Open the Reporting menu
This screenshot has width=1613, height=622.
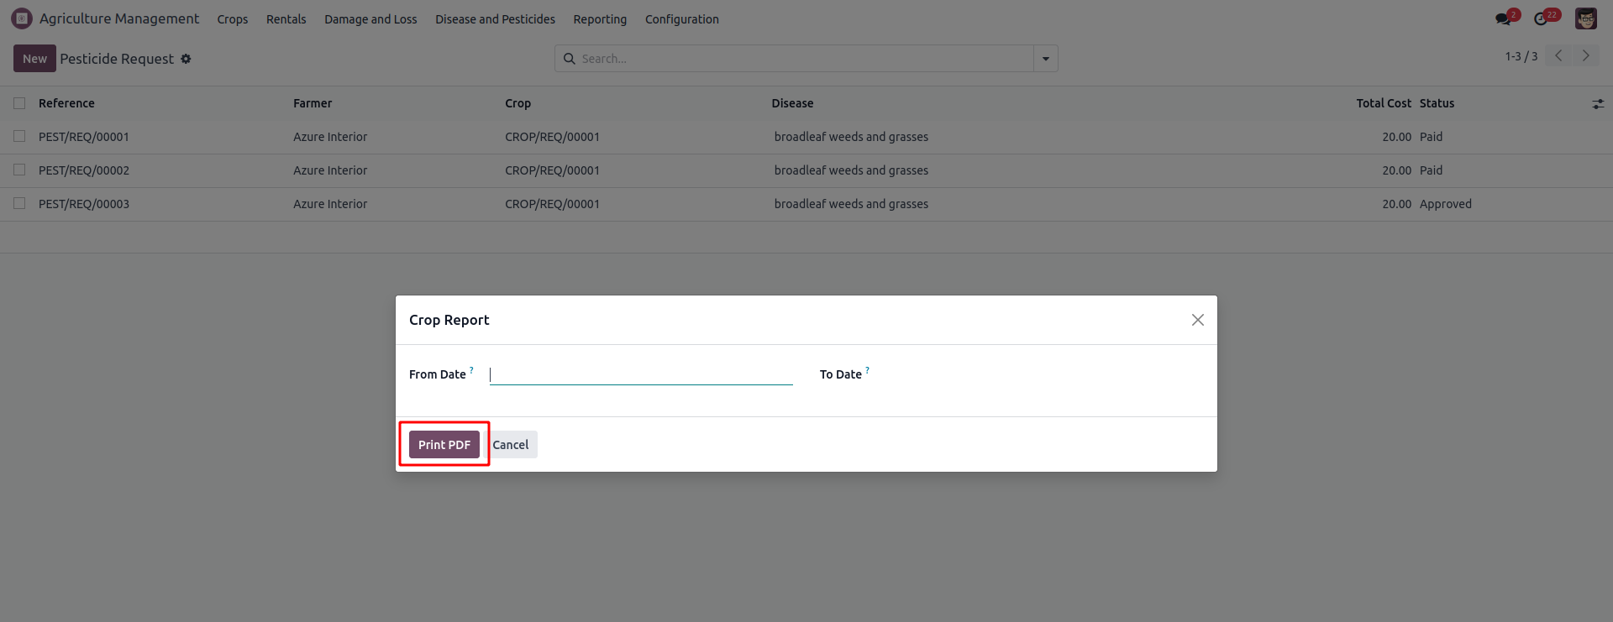[600, 19]
